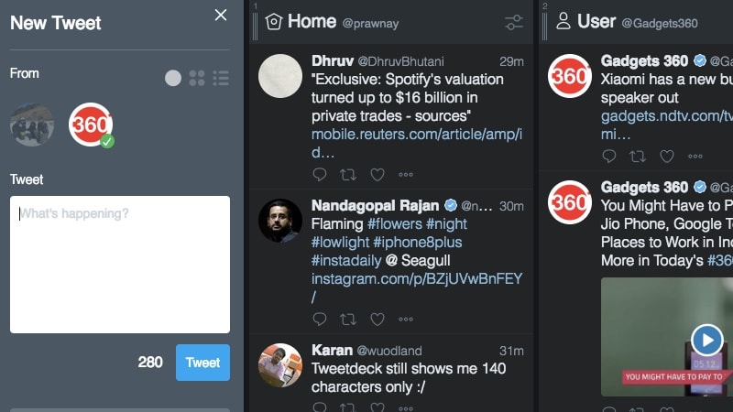This screenshot has width=733, height=412.
Task: Select the prawnay group photo account avatar
Action: tap(32, 125)
